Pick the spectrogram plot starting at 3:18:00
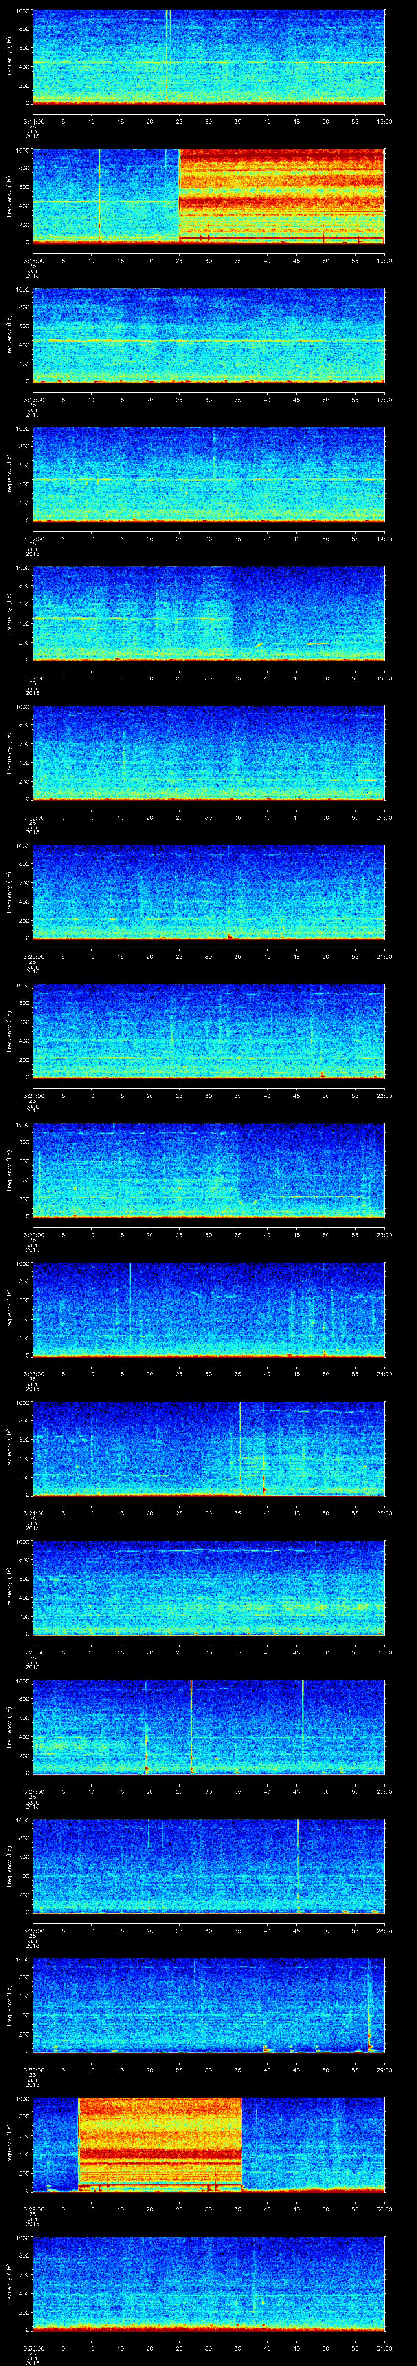Viewport: 417px width, 2366px height. (209, 614)
